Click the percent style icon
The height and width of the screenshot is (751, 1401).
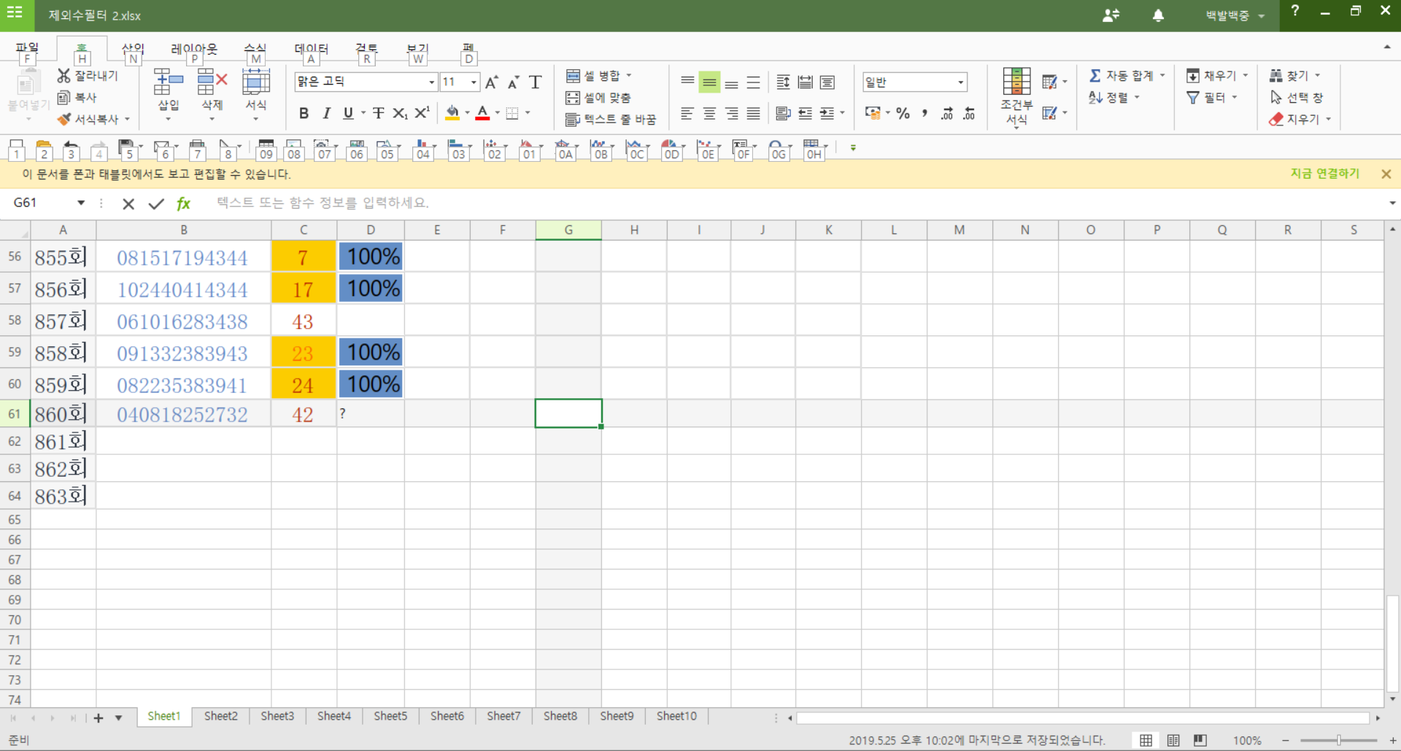(x=903, y=113)
